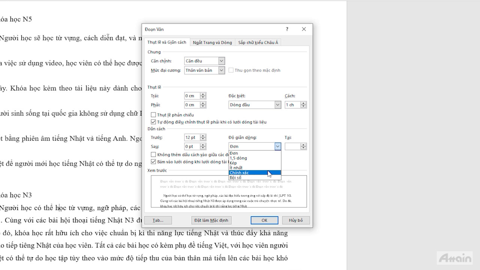Screen dimensions: 480x270
Task: Click the help question mark icon
Action: (x=287, y=29)
